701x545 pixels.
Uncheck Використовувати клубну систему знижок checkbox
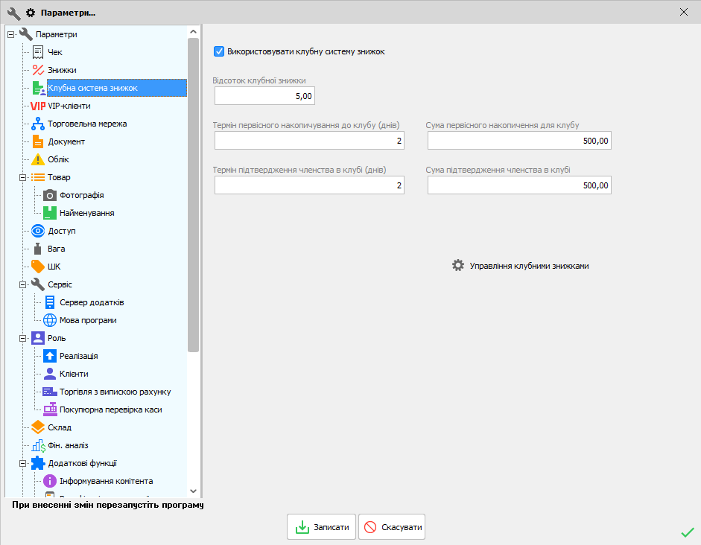pos(219,51)
